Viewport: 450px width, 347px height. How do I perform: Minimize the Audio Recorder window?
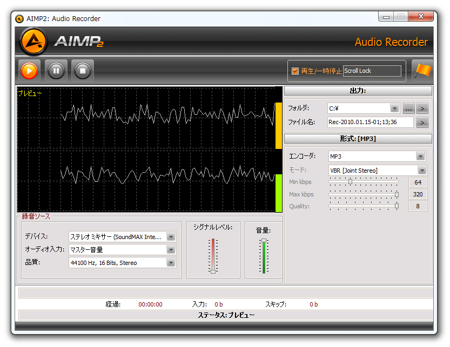coord(386,17)
